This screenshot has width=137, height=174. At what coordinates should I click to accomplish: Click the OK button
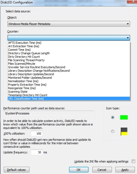coord(79,170)
